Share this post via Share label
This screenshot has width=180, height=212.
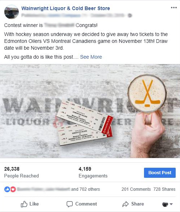coord(138,204)
